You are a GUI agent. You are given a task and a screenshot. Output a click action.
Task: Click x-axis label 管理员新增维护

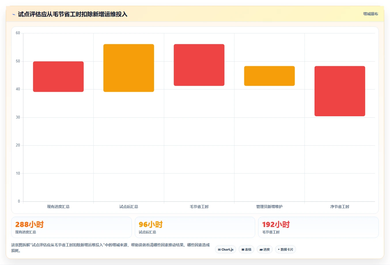point(269,207)
